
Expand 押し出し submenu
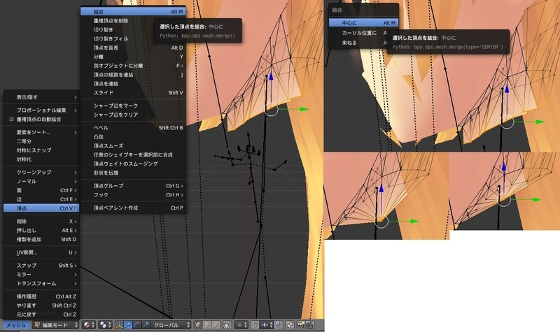(41, 231)
